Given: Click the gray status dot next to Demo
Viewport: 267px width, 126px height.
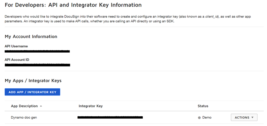Looking at the screenshot, I should pos(199,118).
